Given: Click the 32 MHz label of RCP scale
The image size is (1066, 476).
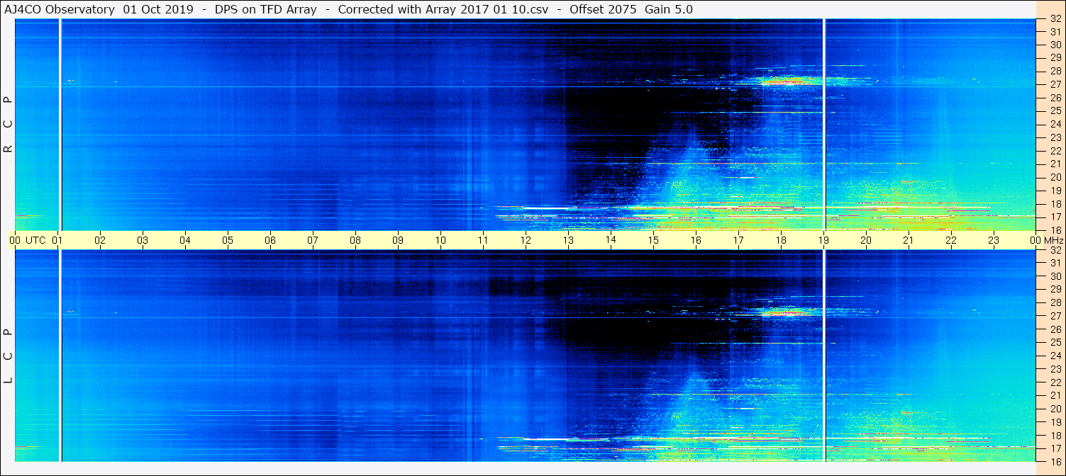Looking at the screenshot, I should [x=1055, y=19].
